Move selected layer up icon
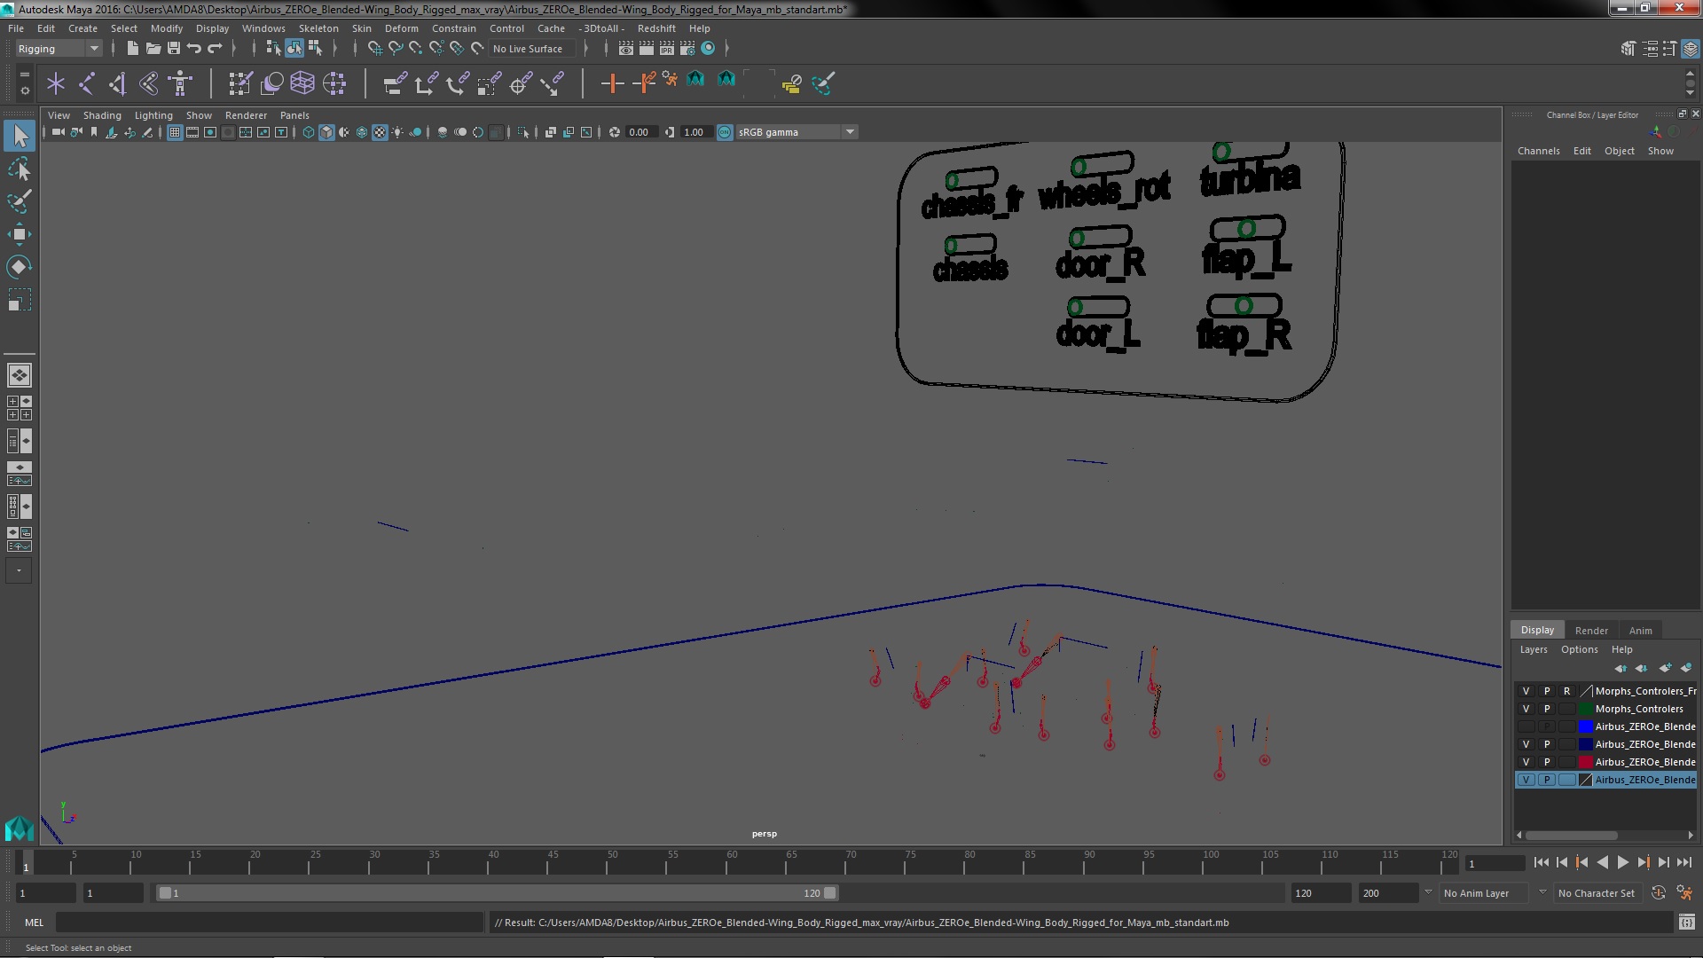The image size is (1703, 958). point(1621,668)
